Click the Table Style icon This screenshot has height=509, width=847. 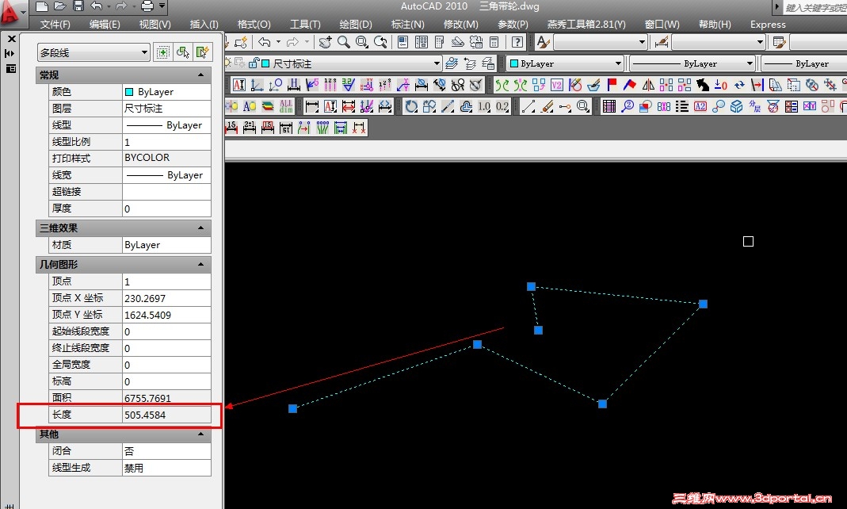779,42
